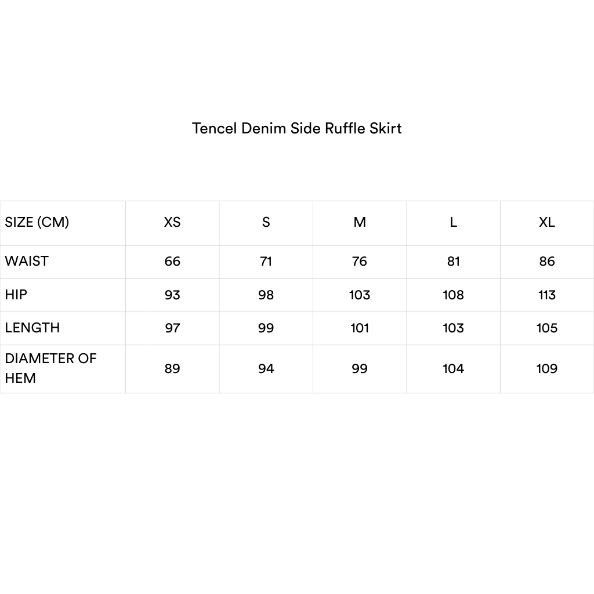Viewport: 594px width, 594px height.
Task: Click the HIP row label
Action: point(16,295)
